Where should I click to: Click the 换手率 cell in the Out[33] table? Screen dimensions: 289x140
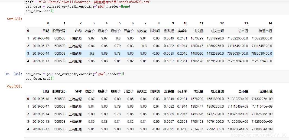(182, 31)
